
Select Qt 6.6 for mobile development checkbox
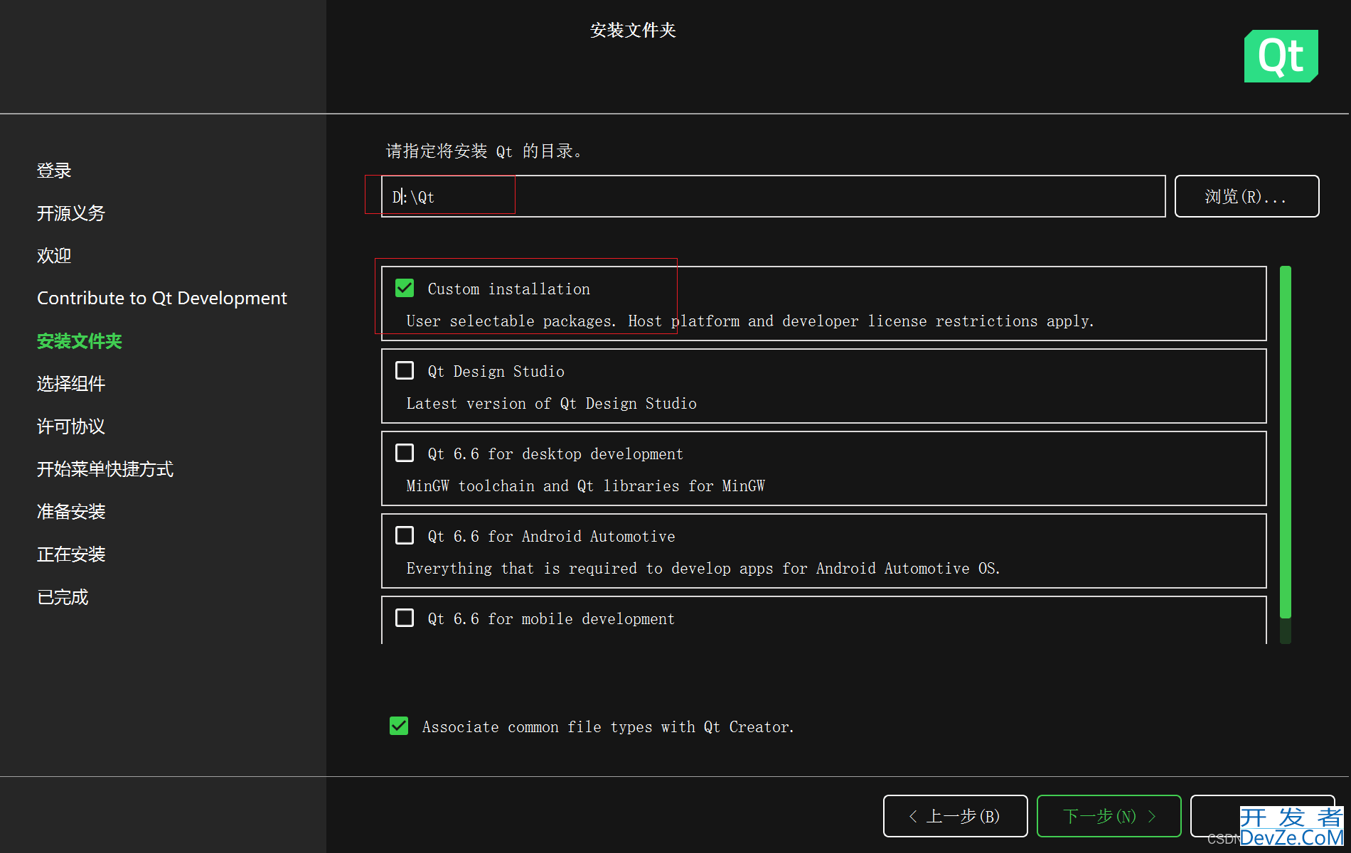click(x=405, y=618)
